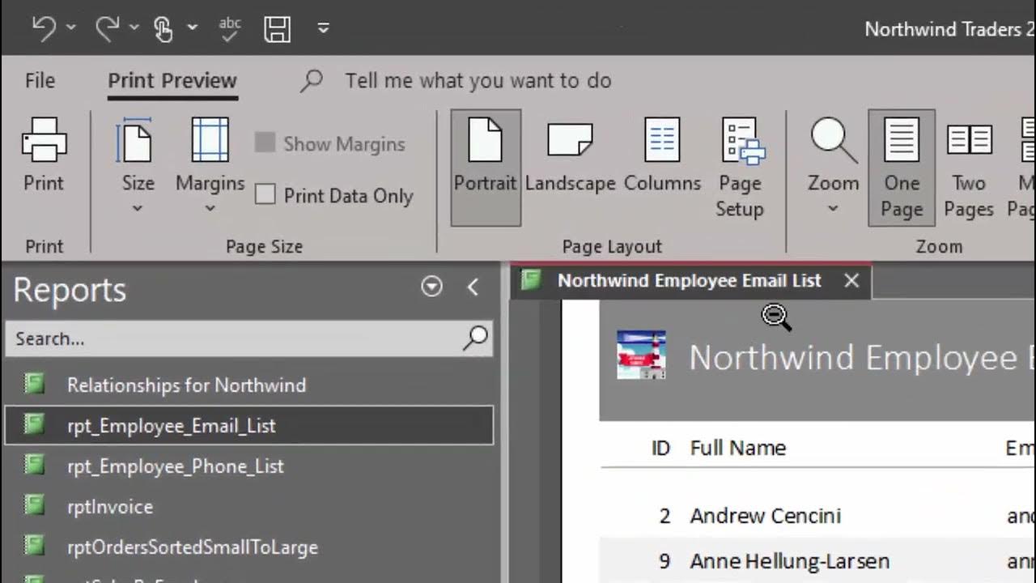Click the search magnifier in navigation pane
The height and width of the screenshot is (583, 1036).
point(475,338)
